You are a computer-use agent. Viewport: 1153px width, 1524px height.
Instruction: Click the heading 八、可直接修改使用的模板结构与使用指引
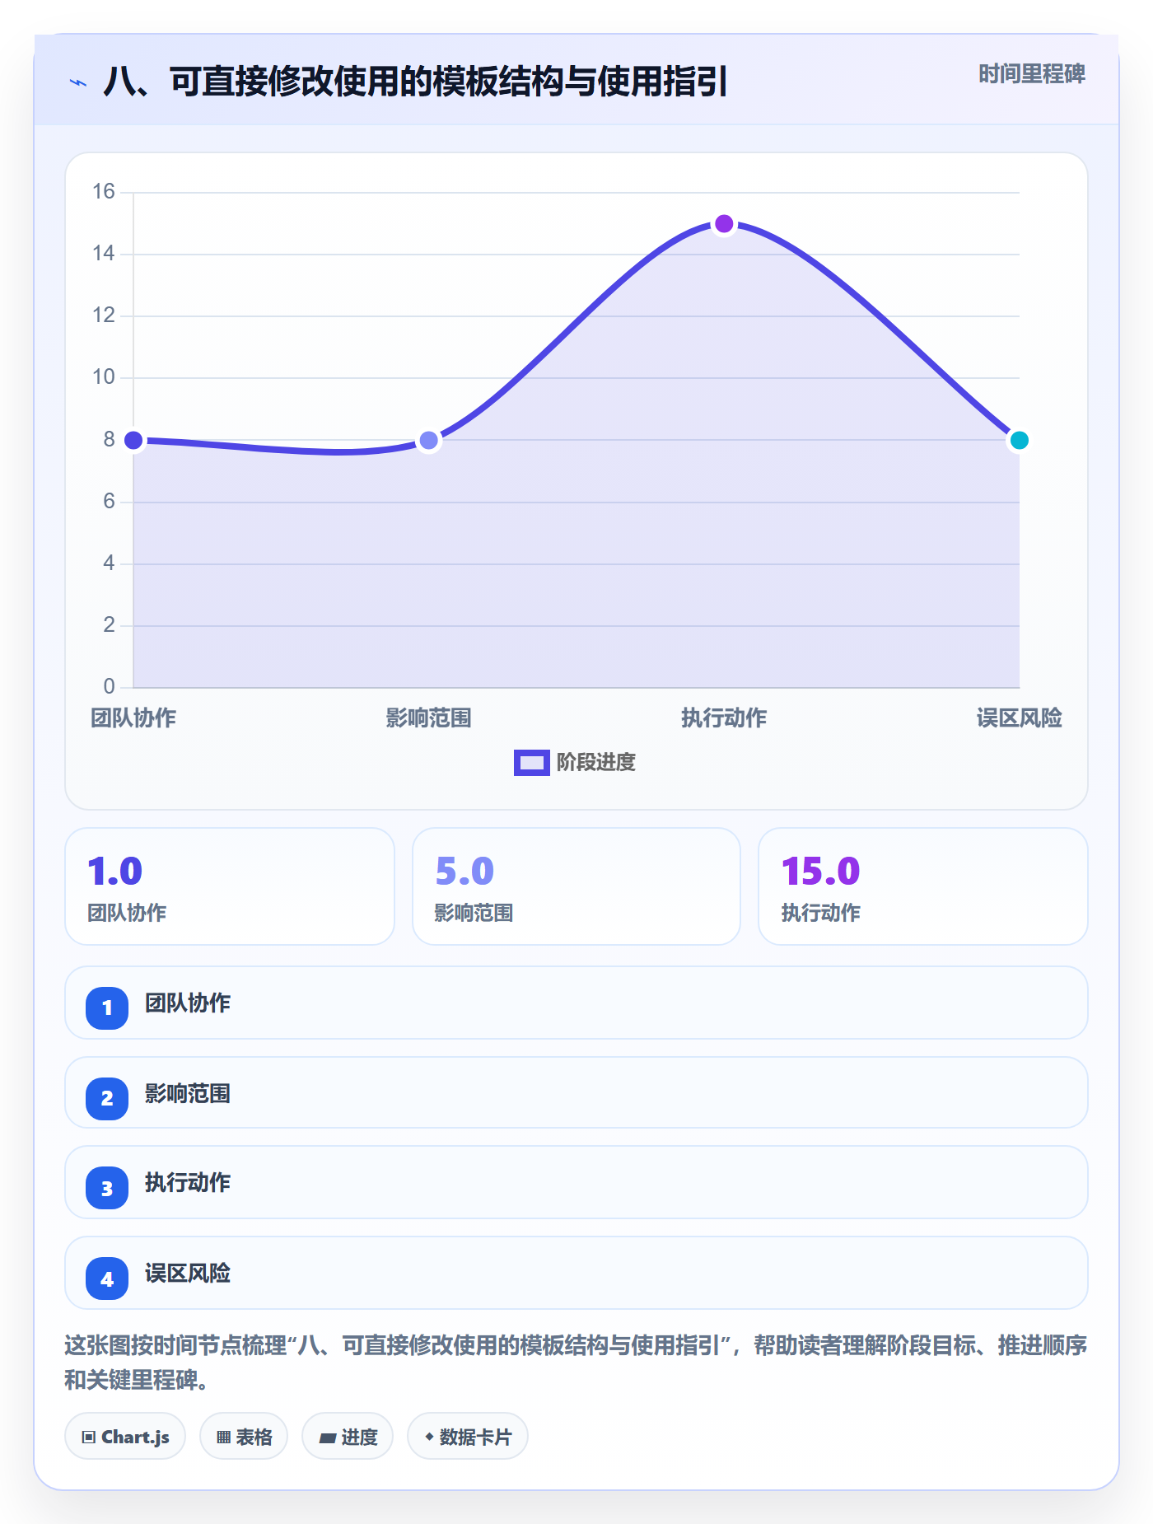click(x=415, y=82)
